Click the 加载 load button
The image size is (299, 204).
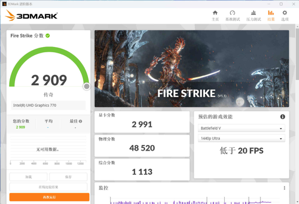[29, 177]
